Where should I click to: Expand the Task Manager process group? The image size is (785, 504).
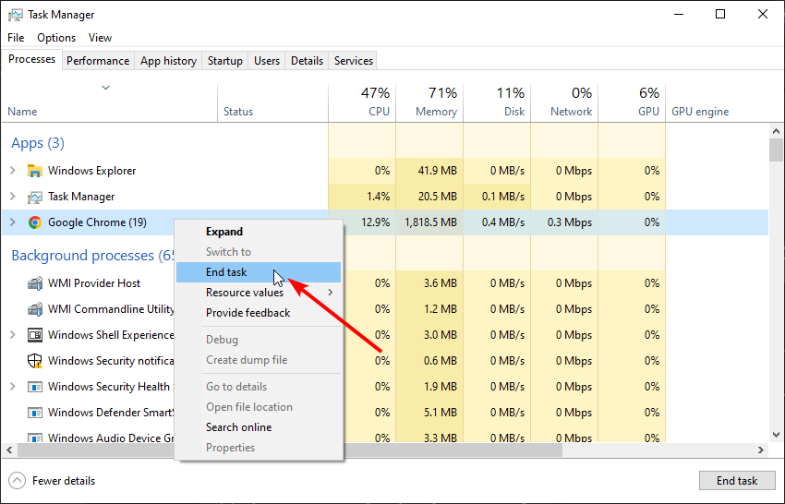13,197
